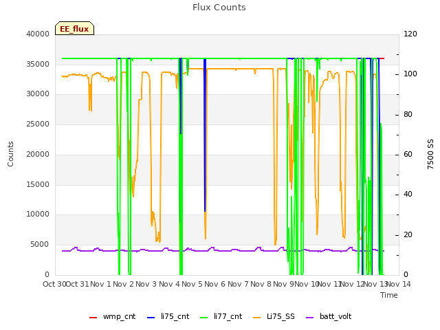Click the 'Nov 5' x-axis date
440x330 pixels.
pyautogui.click(x=192, y=284)
